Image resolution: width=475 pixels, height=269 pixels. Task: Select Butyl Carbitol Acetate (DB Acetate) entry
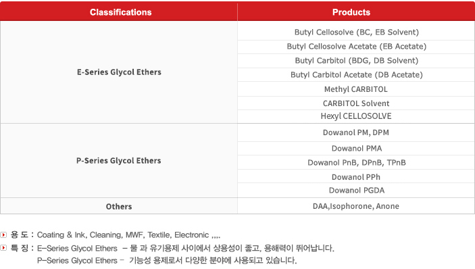click(x=356, y=75)
